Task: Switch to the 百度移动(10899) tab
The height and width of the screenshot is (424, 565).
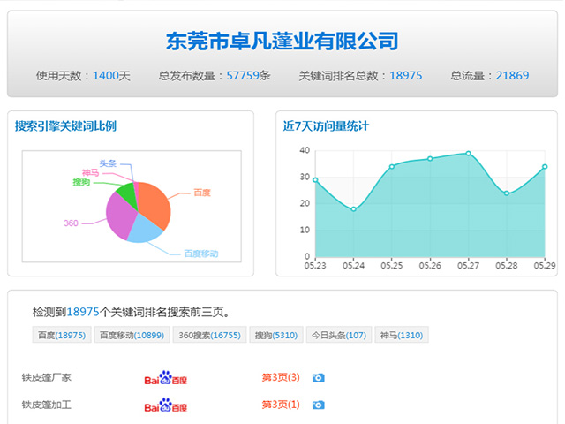Action: (132, 336)
